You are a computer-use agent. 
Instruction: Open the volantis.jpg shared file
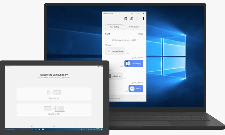pyautogui.click(x=115, y=76)
